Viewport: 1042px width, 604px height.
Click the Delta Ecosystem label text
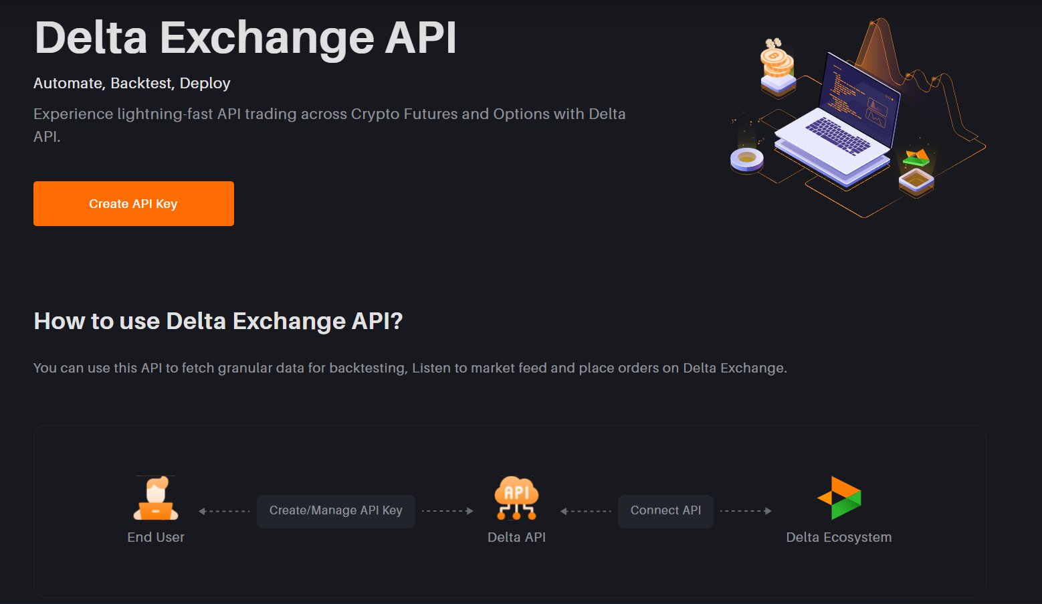839,537
